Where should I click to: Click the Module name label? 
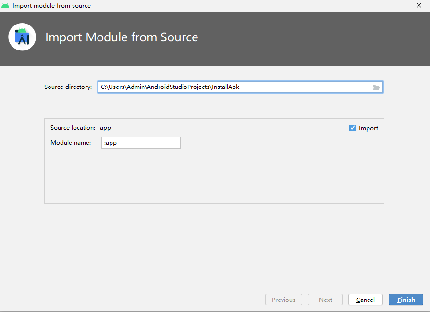(71, 142)
